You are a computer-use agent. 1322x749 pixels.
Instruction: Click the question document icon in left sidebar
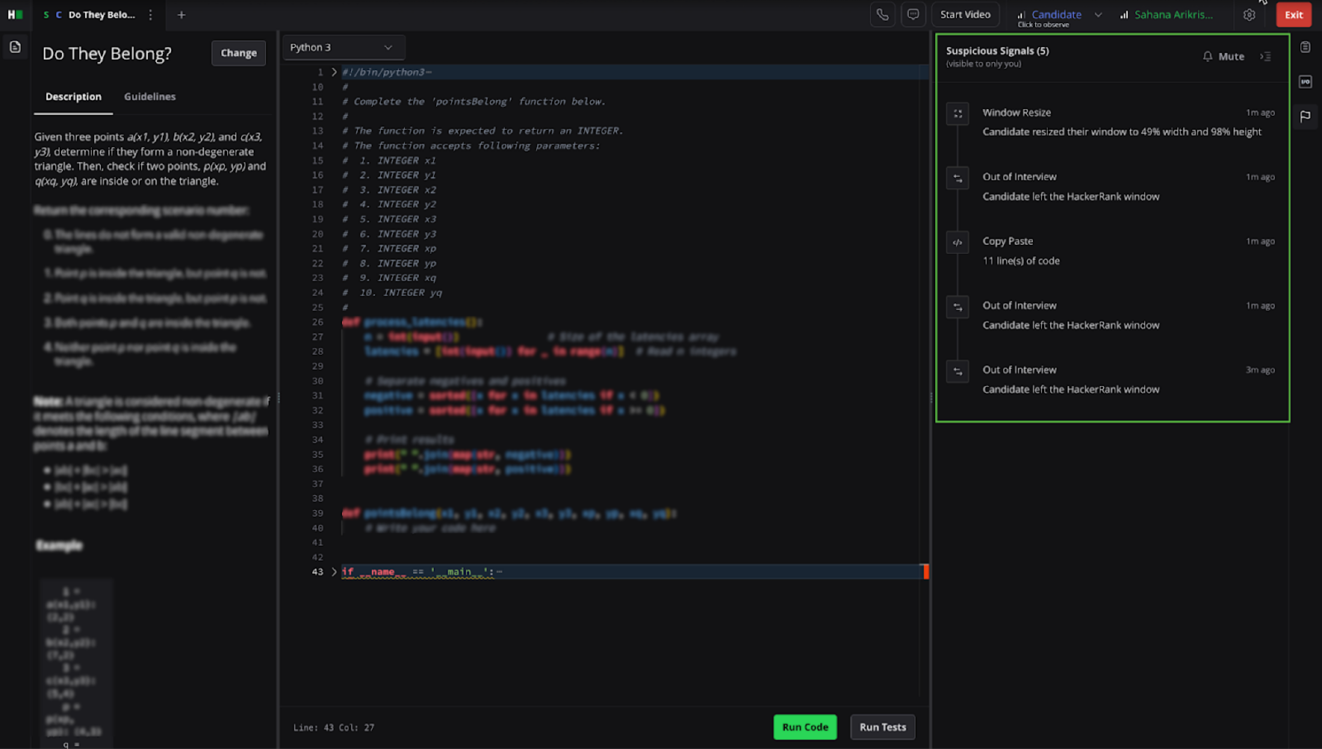pyautogui.click(x=15, y=47)
